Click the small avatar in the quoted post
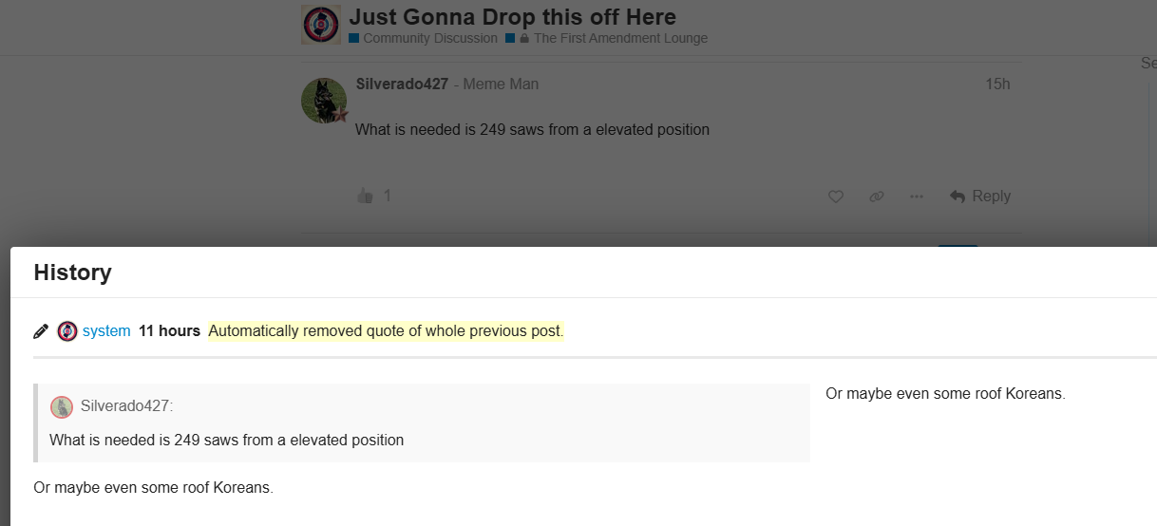 coord(62,407)
